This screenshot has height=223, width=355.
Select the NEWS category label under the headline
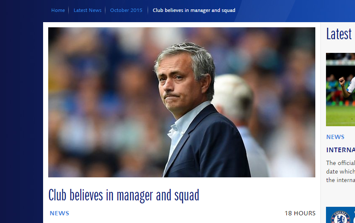click(59, 213)
